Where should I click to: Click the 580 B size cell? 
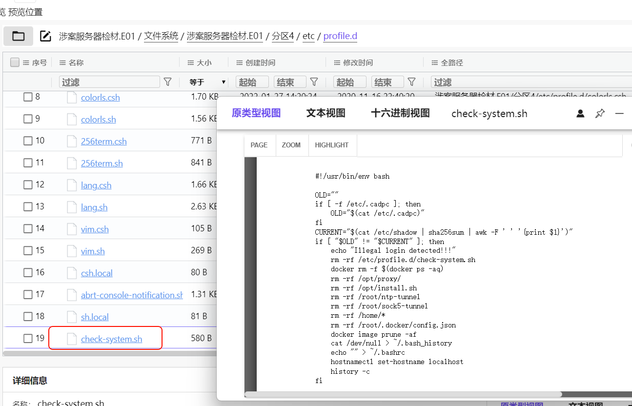point(201,338)
